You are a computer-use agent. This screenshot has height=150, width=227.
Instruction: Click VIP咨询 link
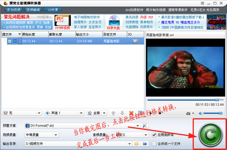coord(44,17)
